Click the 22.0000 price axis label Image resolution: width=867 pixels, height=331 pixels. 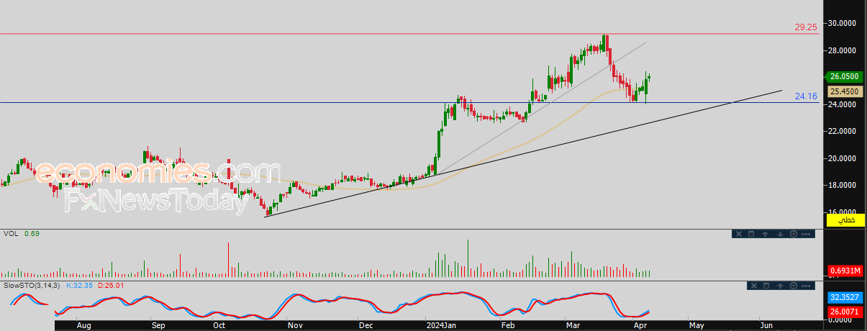pos(842,131)
